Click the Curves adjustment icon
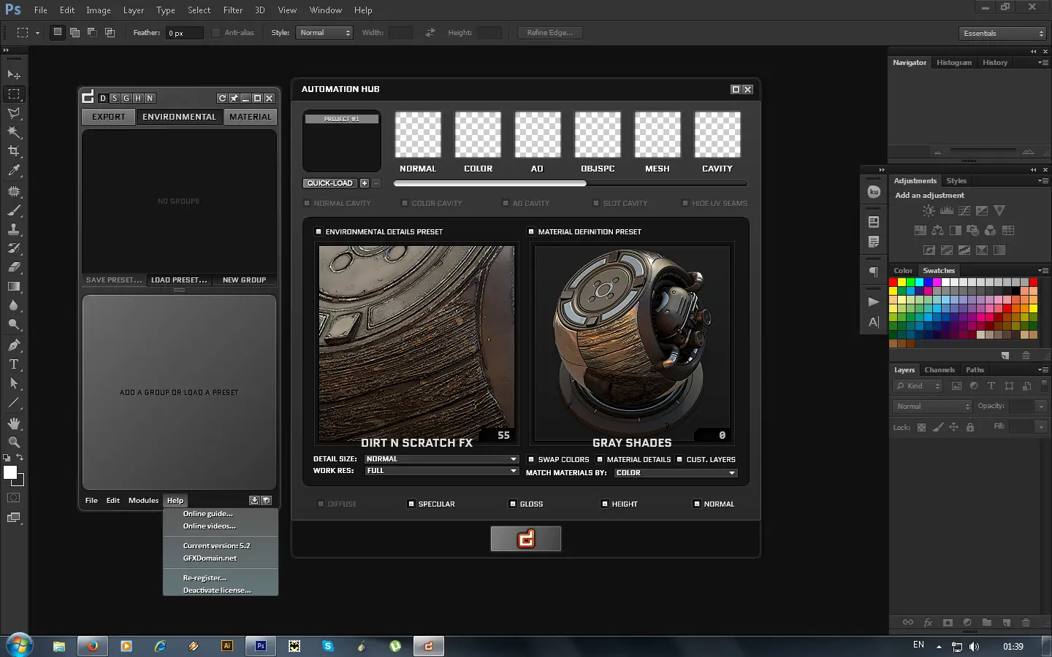The image size is (1052, 657). point(964,210)
